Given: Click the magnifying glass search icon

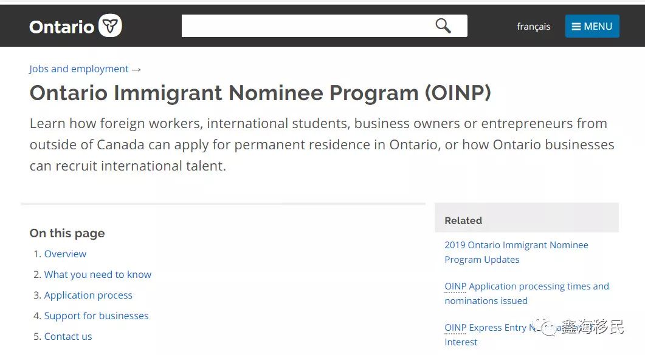Looking at the screenshot, I should 443,26.
